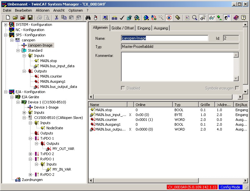
Task: Open the Aktionen menu
Action: (42, 10)
